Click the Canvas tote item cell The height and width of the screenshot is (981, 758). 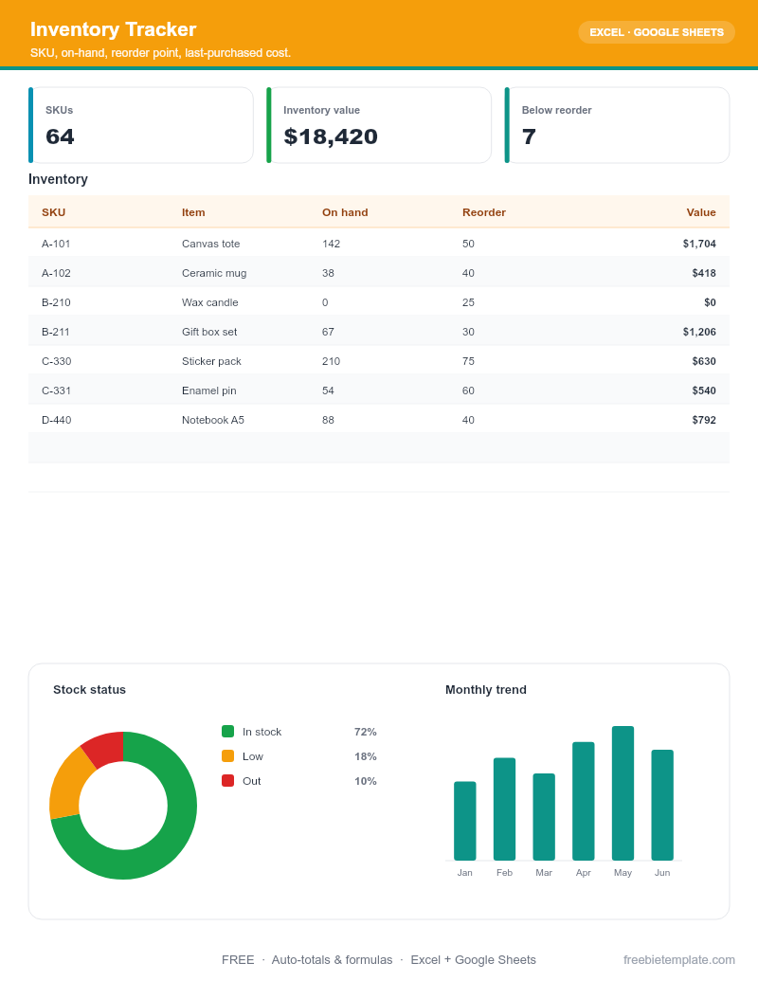coord(210,244)
